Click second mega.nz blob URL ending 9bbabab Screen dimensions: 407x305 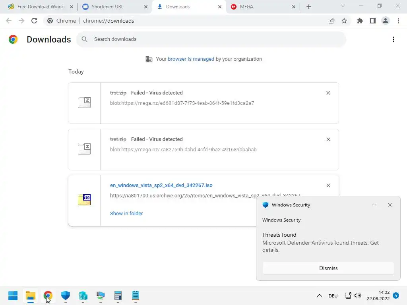tap(183, 149)
